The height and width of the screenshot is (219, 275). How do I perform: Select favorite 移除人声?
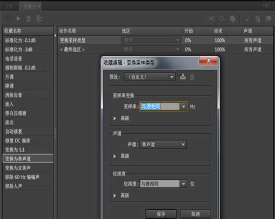(x=28, y=186)
